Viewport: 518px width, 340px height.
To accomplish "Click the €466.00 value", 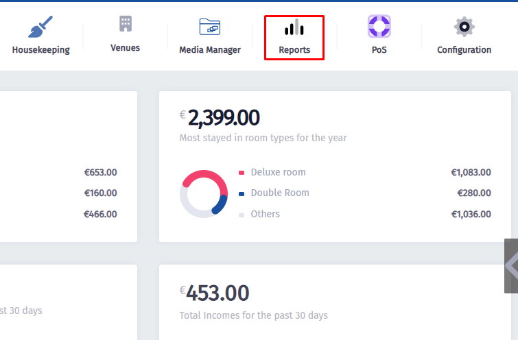I will click(100, 215).
